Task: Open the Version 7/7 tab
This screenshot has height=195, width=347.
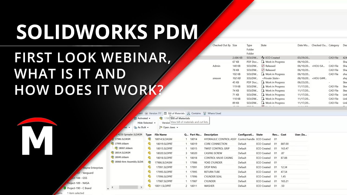Action: click(153, 113)
